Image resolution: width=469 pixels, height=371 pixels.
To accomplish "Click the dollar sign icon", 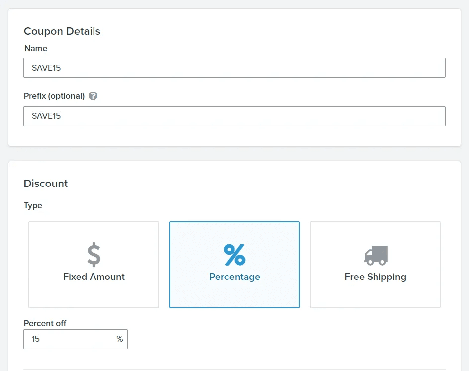I will click(94, 255).
